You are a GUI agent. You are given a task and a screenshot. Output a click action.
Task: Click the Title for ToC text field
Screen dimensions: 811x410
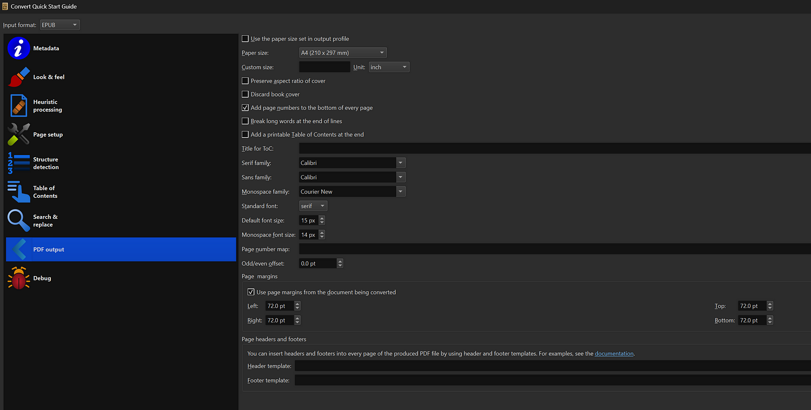coord(555,149)
